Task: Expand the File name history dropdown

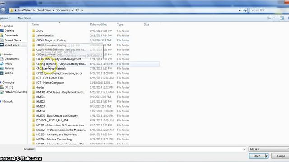Action: (x=244, y=149)
